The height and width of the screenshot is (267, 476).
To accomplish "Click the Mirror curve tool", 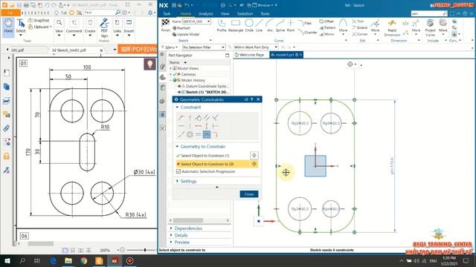I will click(x=327, y=34).
